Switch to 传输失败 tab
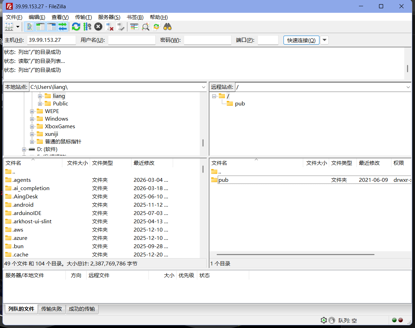The height and width of the screenshot is (328, 415). click(52, 309)
